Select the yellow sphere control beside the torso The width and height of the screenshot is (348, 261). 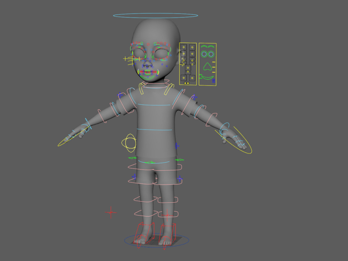click(x=129, y=143)
